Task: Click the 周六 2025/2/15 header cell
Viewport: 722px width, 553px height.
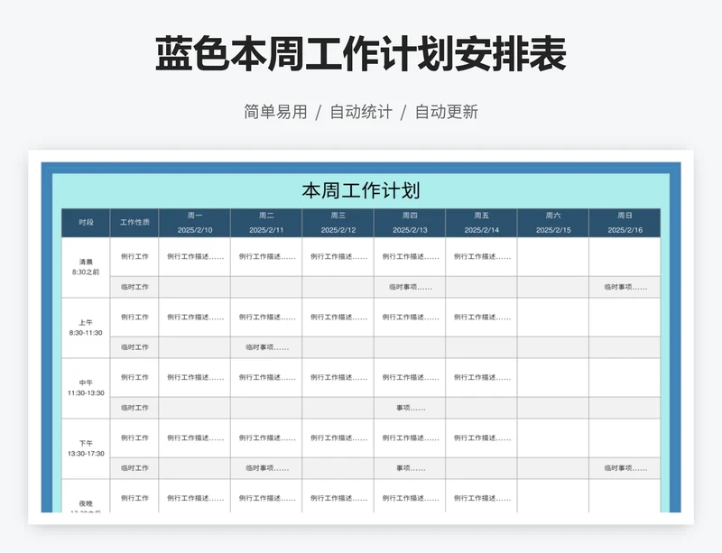Action: tap(553, 223)
